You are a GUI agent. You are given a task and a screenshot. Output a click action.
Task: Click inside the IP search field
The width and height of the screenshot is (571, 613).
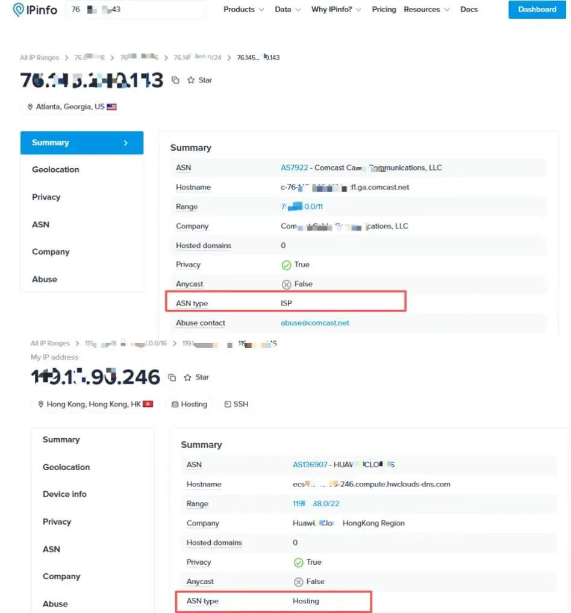click(x=136, y=10)
